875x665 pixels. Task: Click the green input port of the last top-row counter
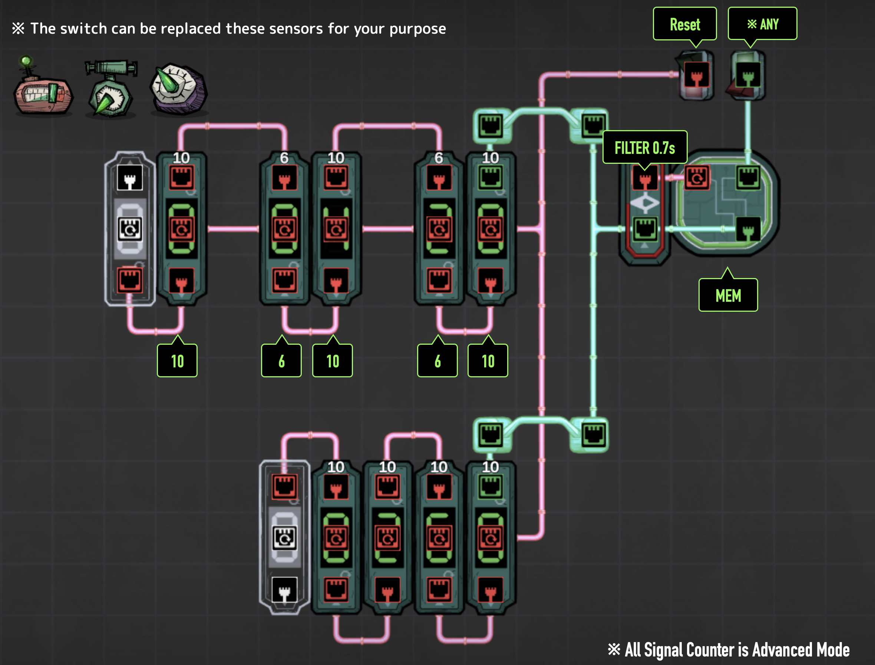pos(491,178)
